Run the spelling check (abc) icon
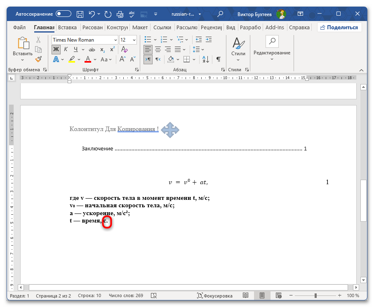The image size is (374, 307). pos(132,14)
